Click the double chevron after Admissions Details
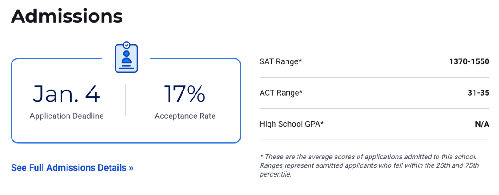This screenshot has height=195, width=499. point(131,168)
